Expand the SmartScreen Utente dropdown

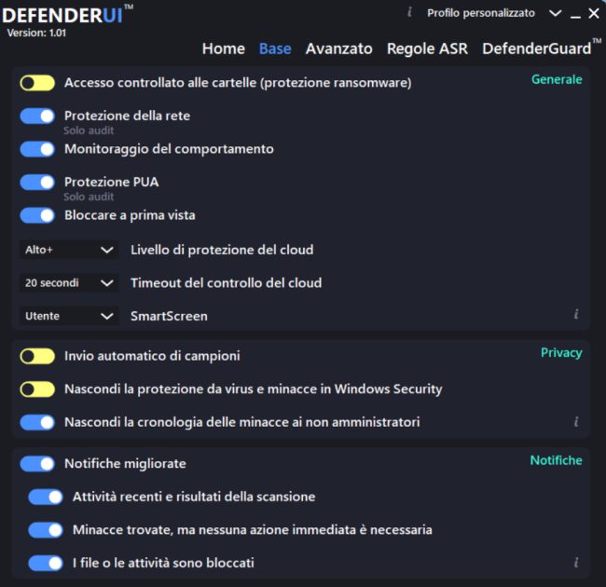(x=69, y=316)
